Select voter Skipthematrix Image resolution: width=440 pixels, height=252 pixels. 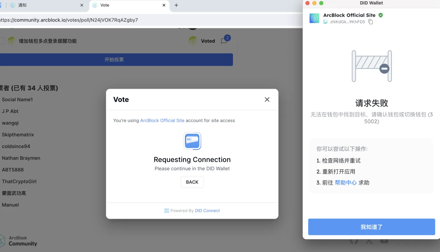click(18, 135)
